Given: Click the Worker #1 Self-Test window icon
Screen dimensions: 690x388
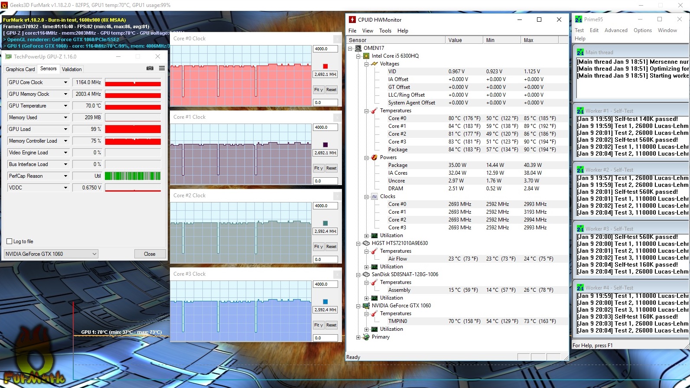Looking at the screenshot, I should [x=580, y=111].
